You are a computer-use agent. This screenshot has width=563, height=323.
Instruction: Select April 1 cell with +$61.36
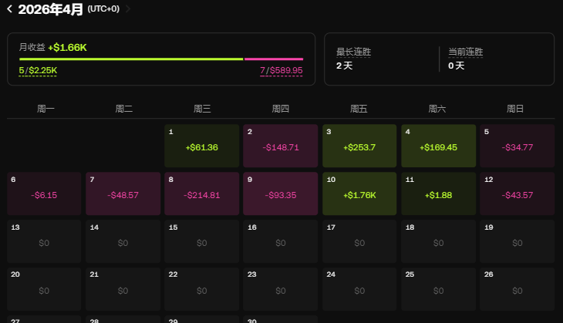(x=202, y=146)
